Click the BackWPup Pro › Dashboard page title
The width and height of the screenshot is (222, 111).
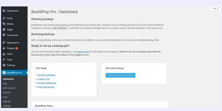[x=54, y=12]
